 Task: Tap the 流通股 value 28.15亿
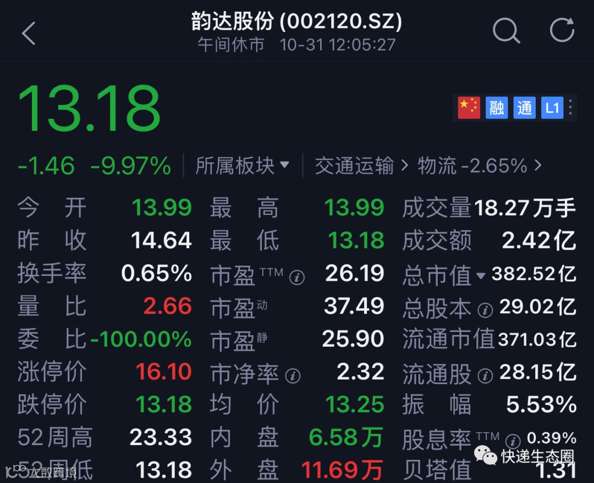tap(538, 371)
